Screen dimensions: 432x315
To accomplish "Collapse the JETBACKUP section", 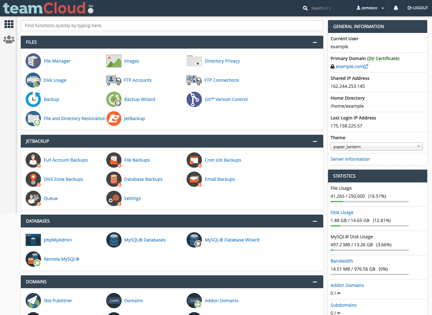I will click(x=315, y=141).
